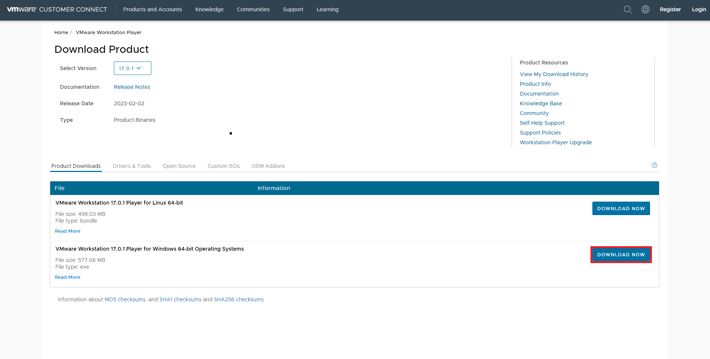Click the Select Version label

pyautogui.click(x=78, y=68)
